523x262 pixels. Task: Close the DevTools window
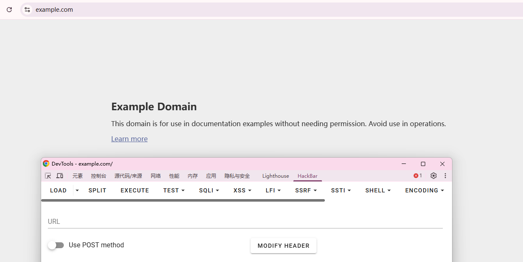(442, 163)
